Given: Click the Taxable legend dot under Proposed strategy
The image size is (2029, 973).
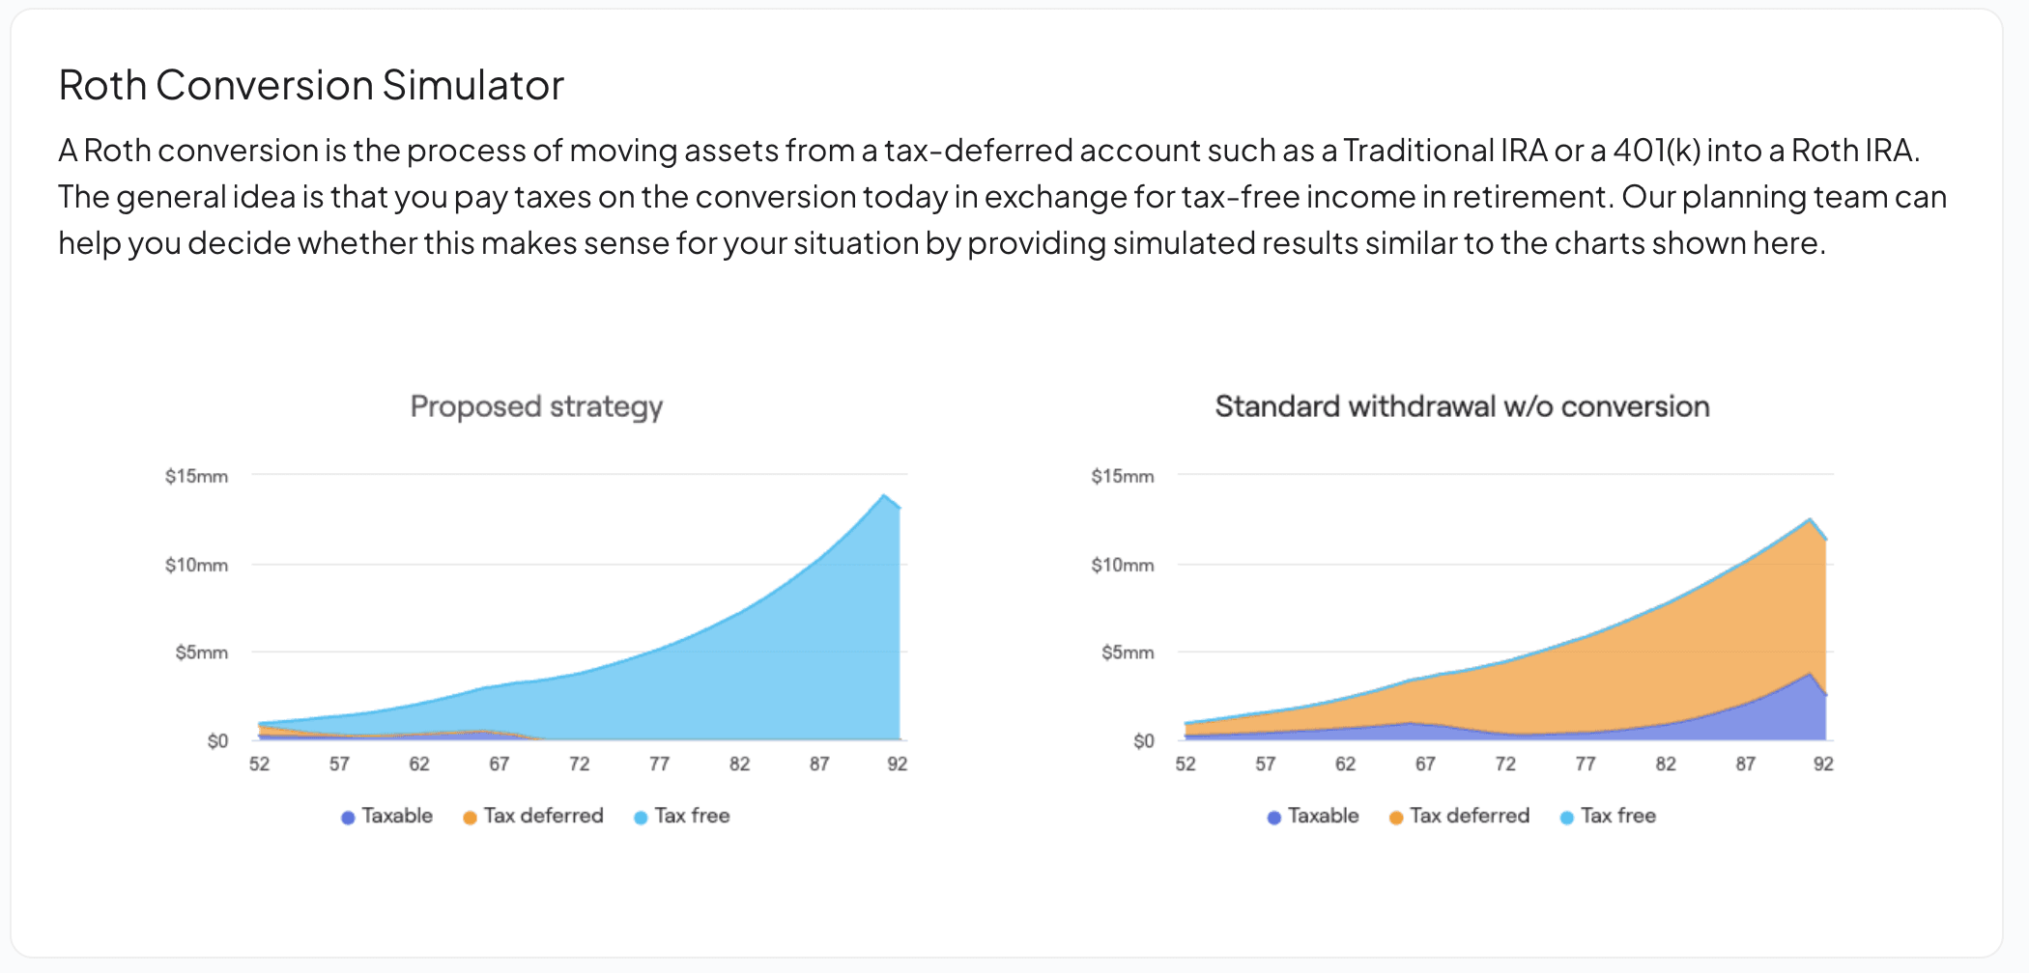Looking at the screenshot, I should tap(348, 818).
